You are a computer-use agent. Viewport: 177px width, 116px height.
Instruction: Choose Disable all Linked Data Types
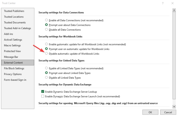(x=46, y=78)
